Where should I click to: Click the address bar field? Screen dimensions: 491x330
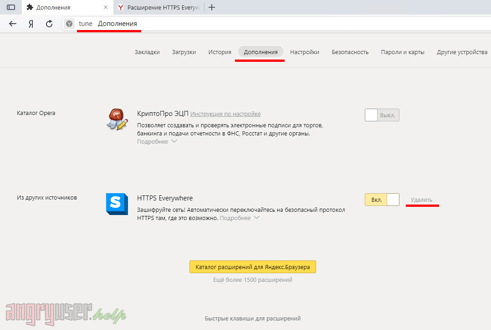coord(276,24)
